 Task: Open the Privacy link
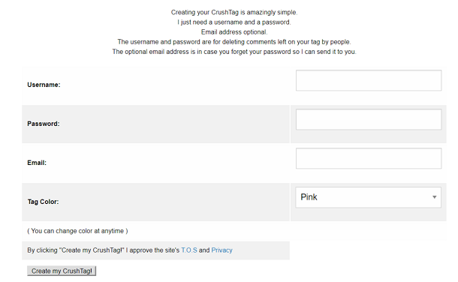point(221,250)
